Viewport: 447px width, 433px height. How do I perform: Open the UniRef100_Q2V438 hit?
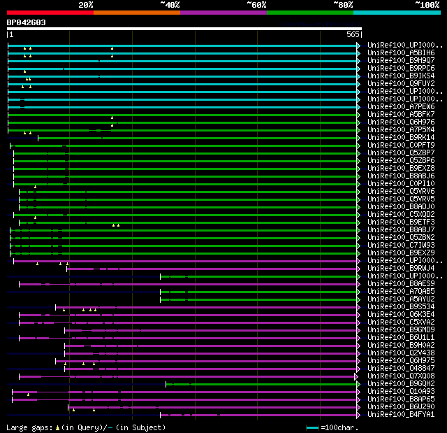coord(401,353)
